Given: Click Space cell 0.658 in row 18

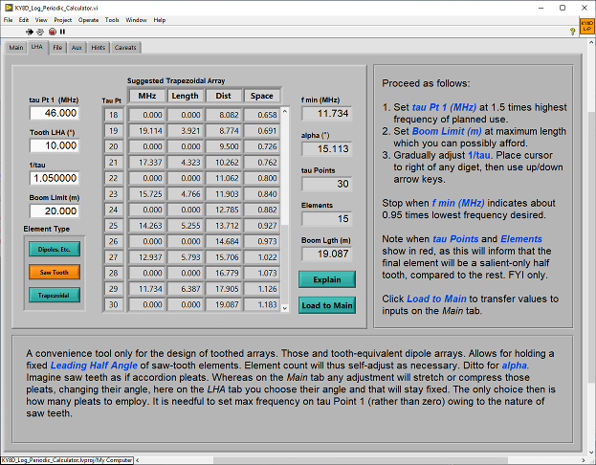Looking at the screenshot, I should tap(261, 115).
